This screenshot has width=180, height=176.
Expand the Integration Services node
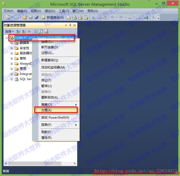click(12, 74)
